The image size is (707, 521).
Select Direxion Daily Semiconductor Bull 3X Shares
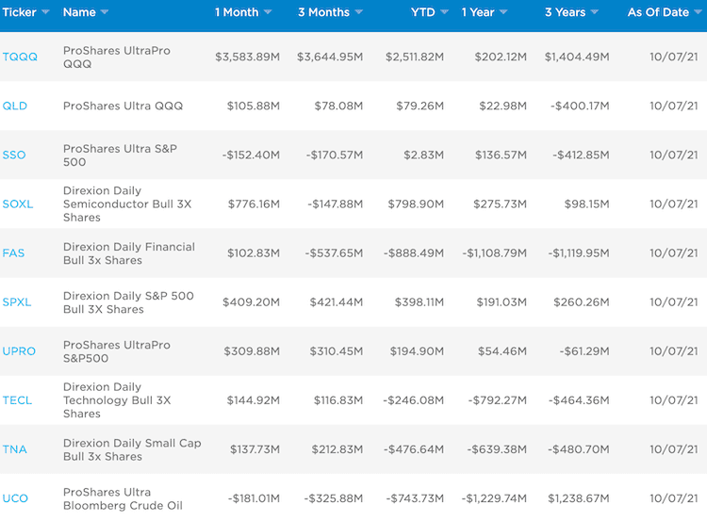tap(127, 204)
